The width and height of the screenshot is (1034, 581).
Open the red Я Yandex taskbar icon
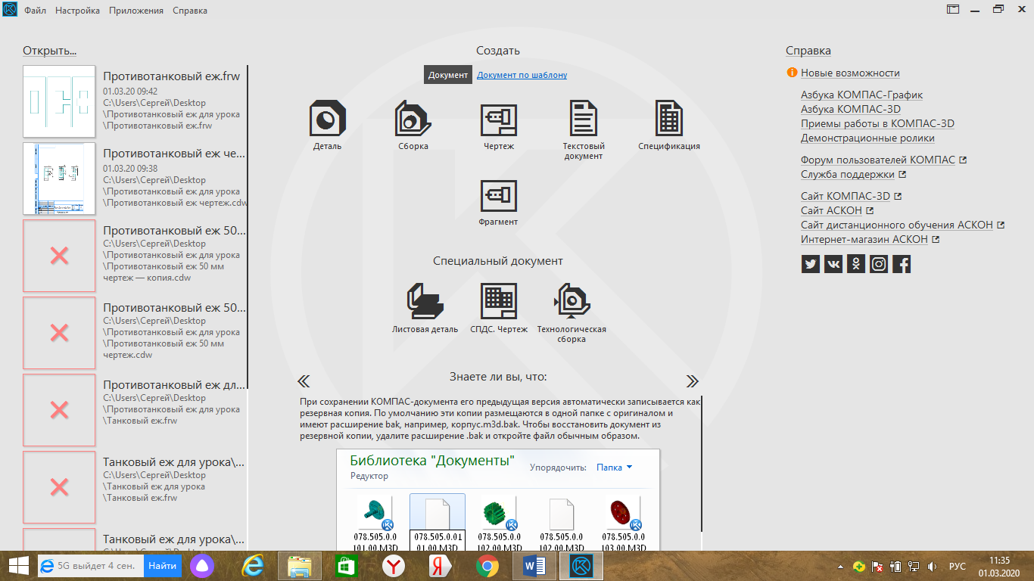pyautogui.click(x=440, y=566)
